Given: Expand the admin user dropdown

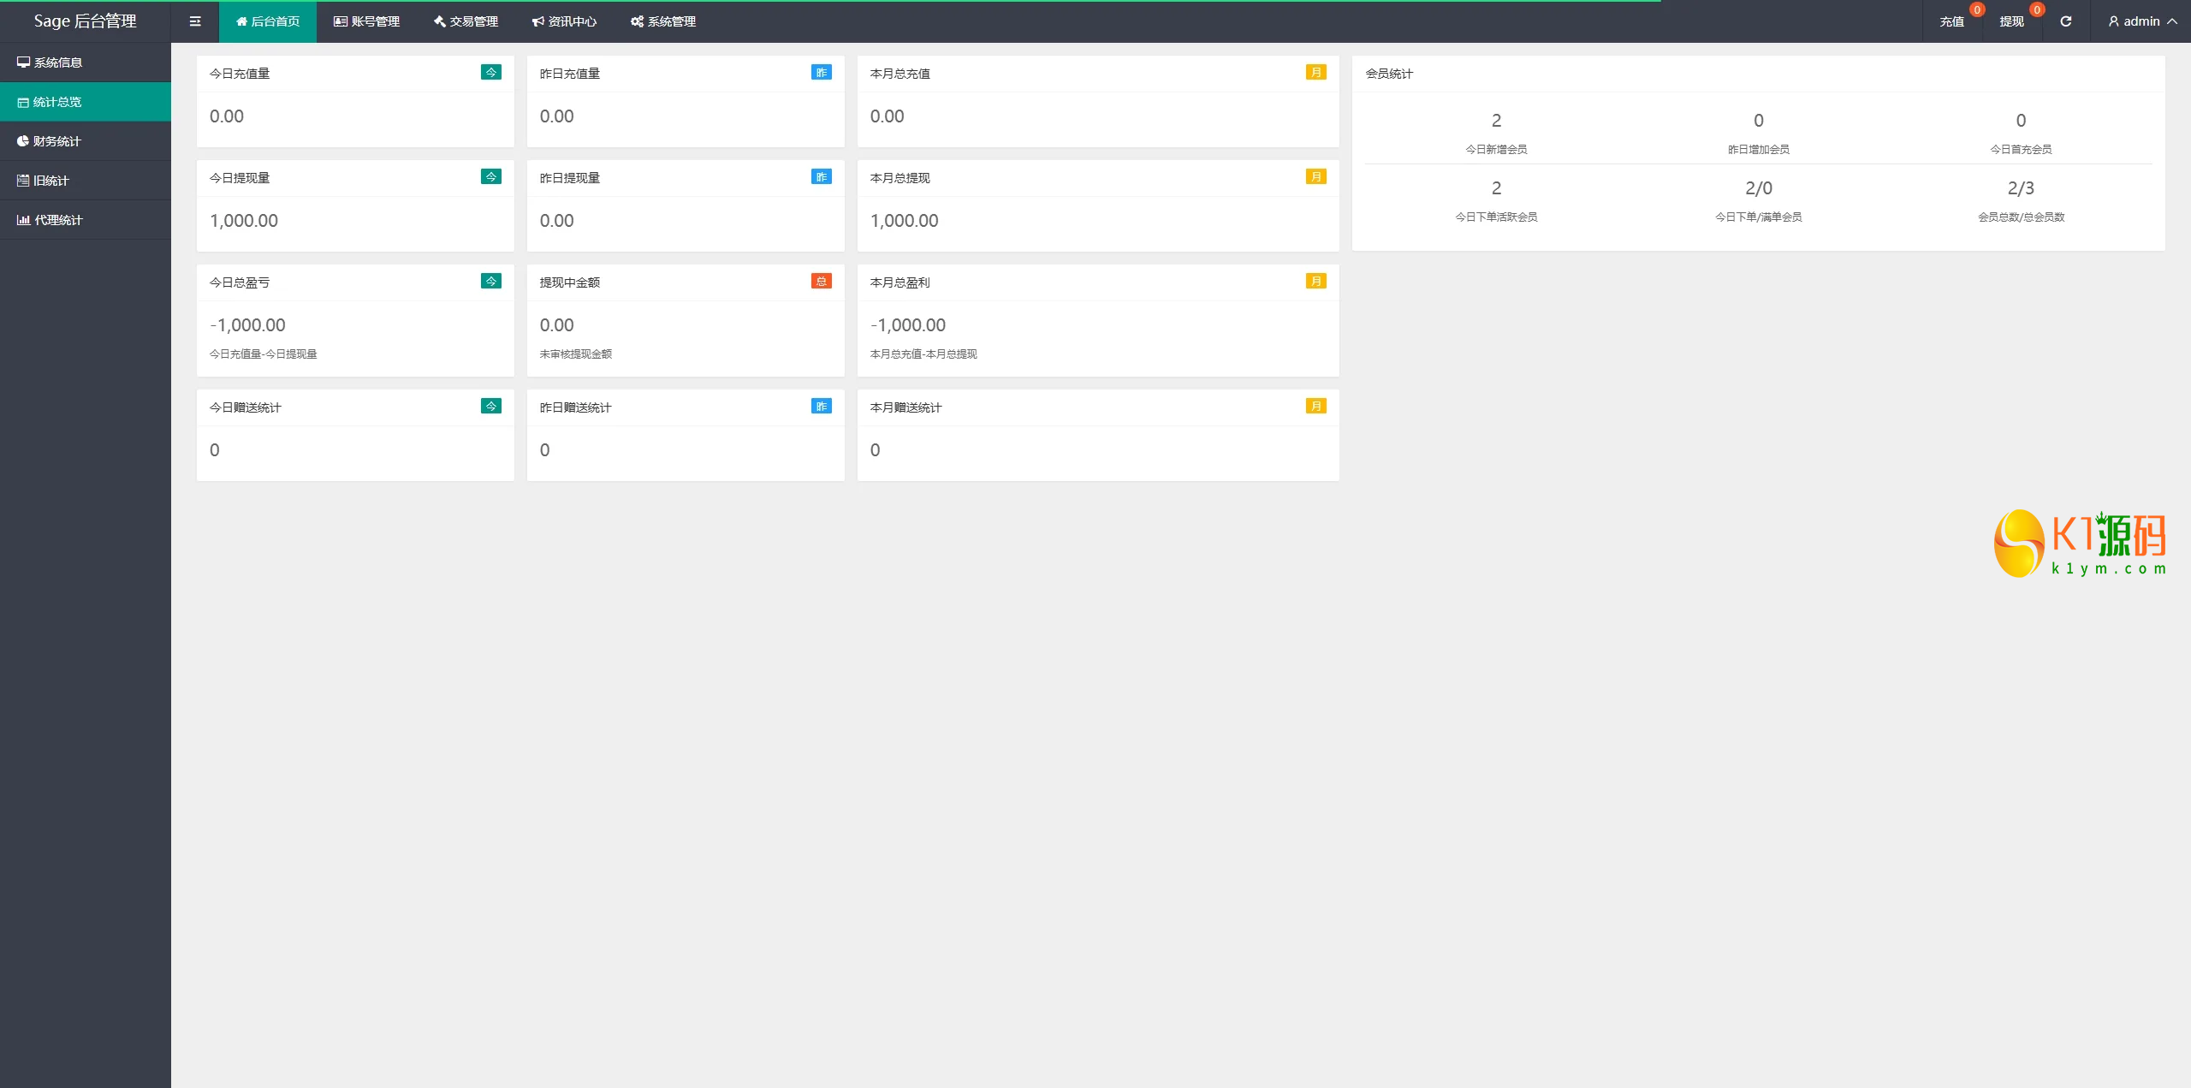Looking at the screenshot, I should (2142, 21).
